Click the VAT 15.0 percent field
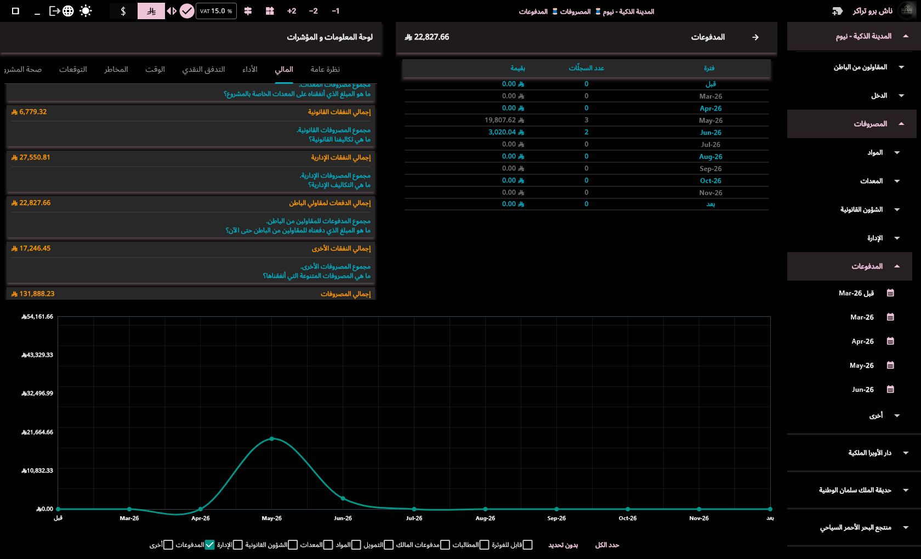This screenshot has width=921, height=559. tap(216, 11)
